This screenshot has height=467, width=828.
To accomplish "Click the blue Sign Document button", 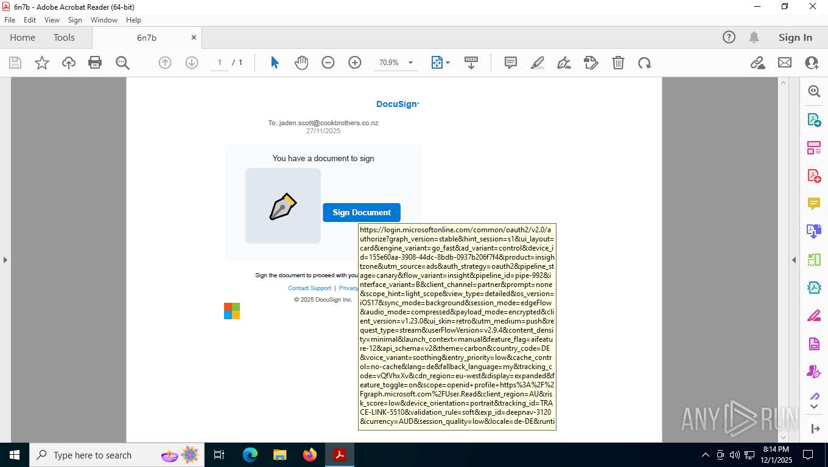I will pyautogui.click(x=362, y=212).
